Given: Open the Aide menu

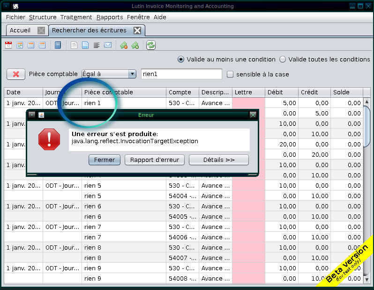Looking at the screenshot, I should click(x=160, y=17).
